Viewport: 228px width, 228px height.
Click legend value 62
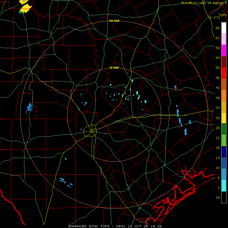pyautogui.click(x=218, y=38)
